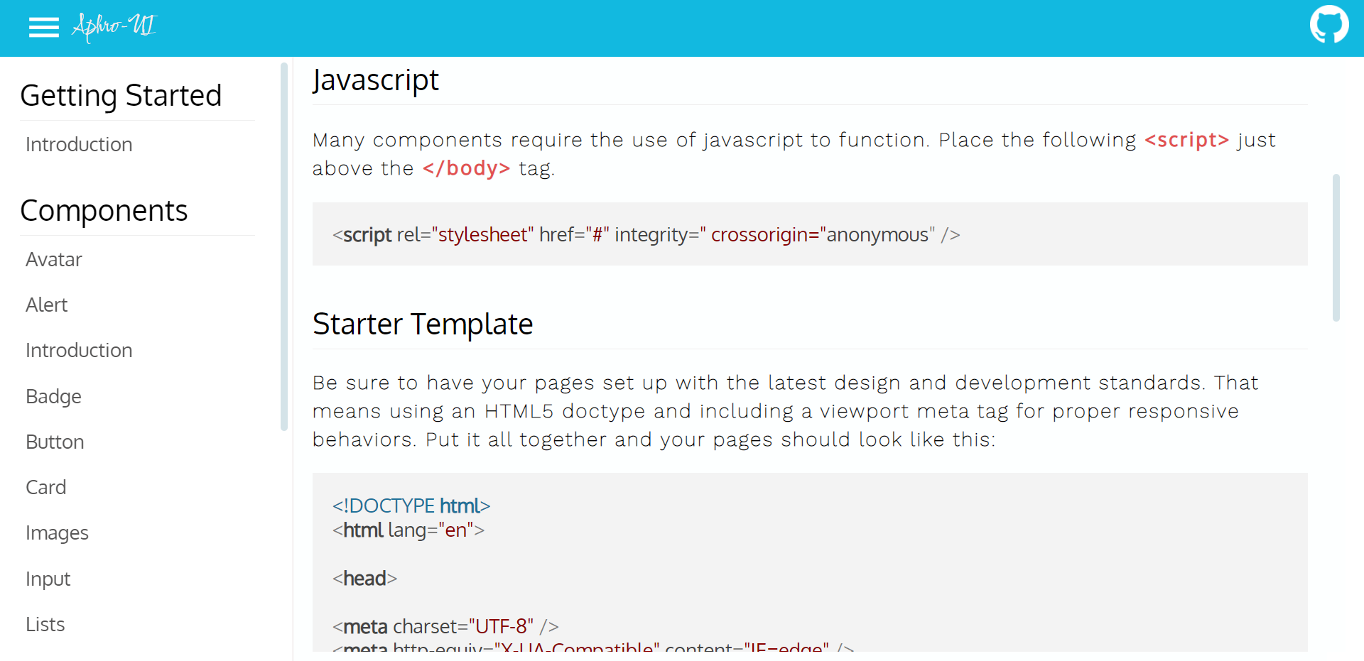Image resolution: width=1364 pixels, height=661 pixels.
Task: Select Avatar in the Components list
Action: [53, 259]
